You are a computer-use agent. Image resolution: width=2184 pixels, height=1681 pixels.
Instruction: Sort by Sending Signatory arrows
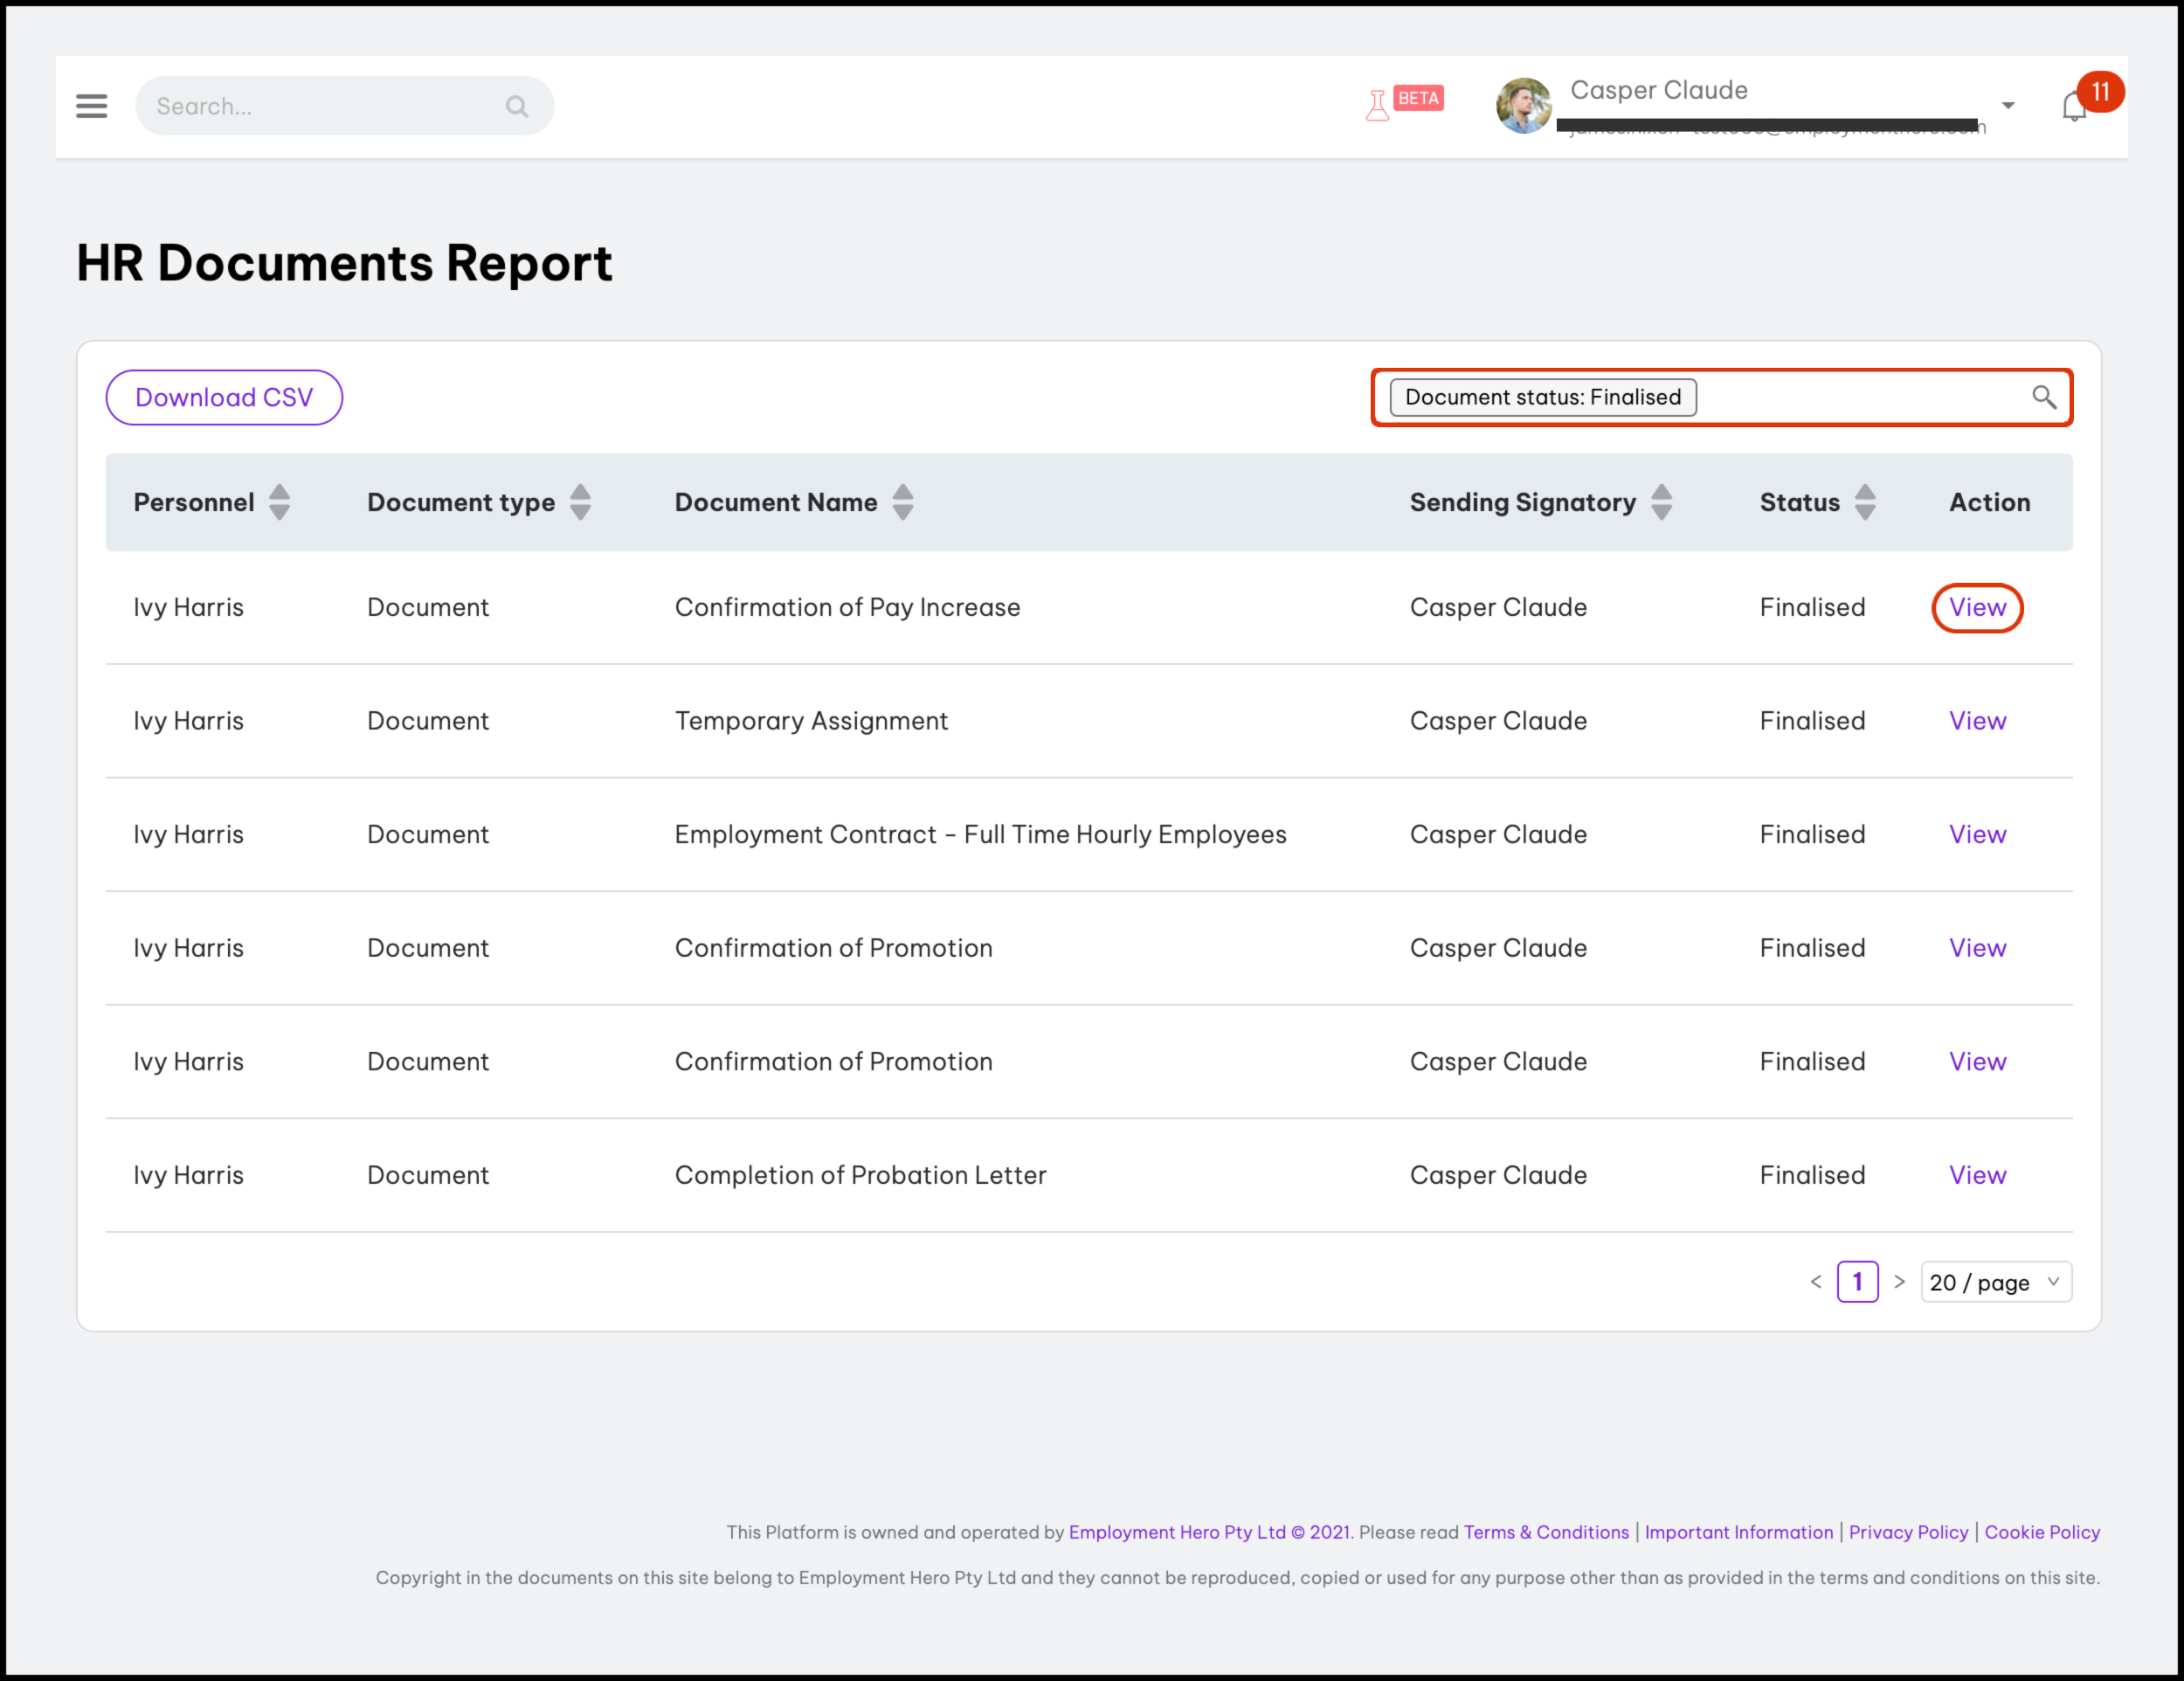tap(1661, 502)
